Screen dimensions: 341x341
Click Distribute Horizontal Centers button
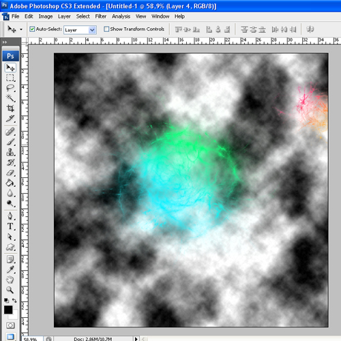[x=284, y=29]
